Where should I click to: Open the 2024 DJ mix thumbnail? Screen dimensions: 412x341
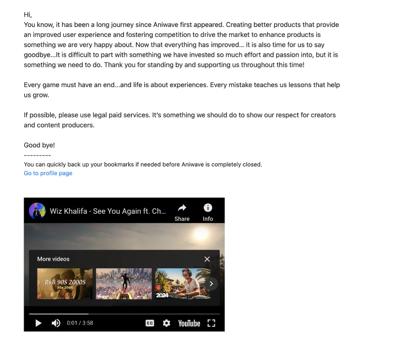[x=183, y=284]
